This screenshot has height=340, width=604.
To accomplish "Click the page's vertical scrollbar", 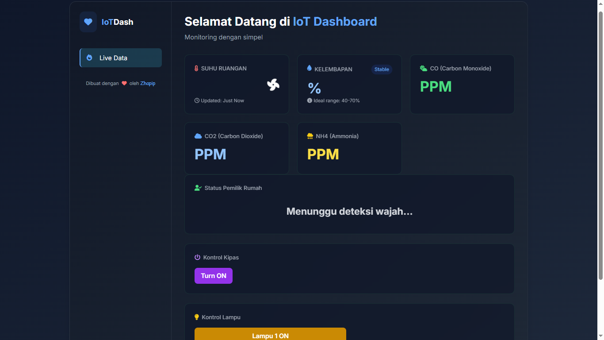I will (x=600, y=146).
